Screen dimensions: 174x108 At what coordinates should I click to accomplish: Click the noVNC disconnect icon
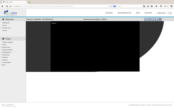[160, 19]
